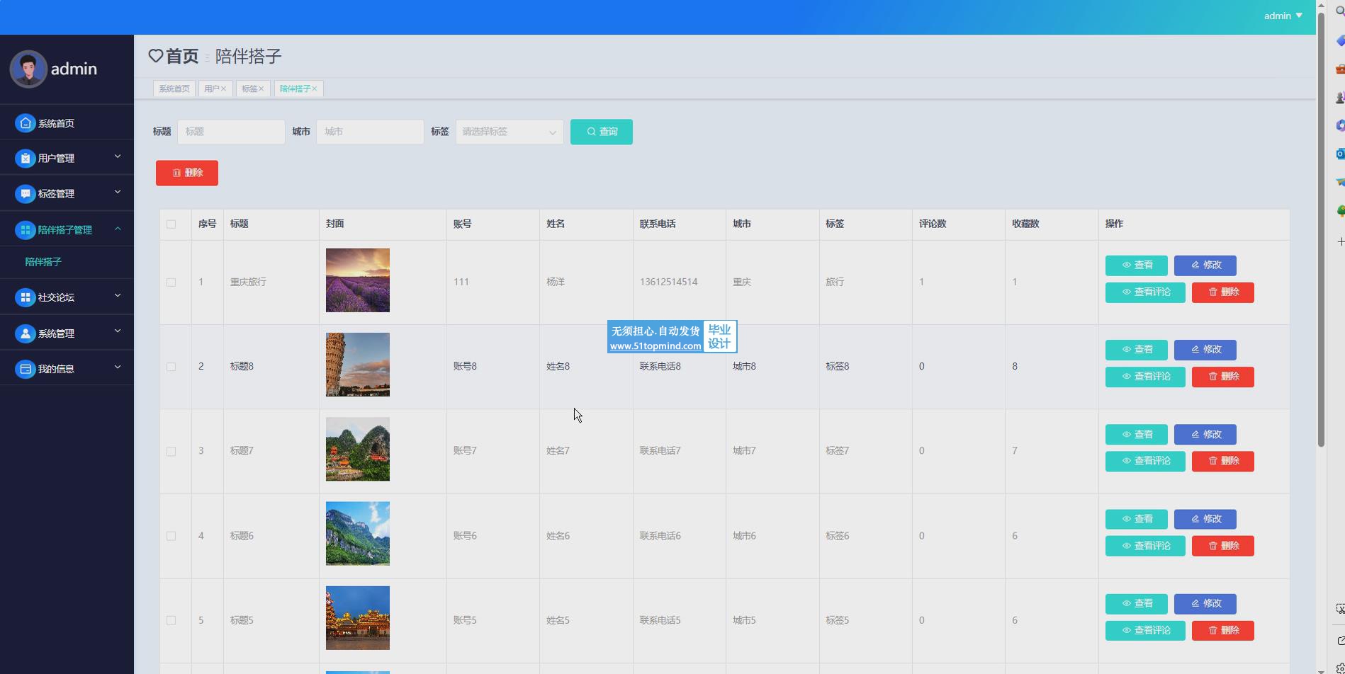This screenshot has width=1345, height=674.
Task: Click the 标签管理 chat bubble icon
Action: tap(26, 194)
